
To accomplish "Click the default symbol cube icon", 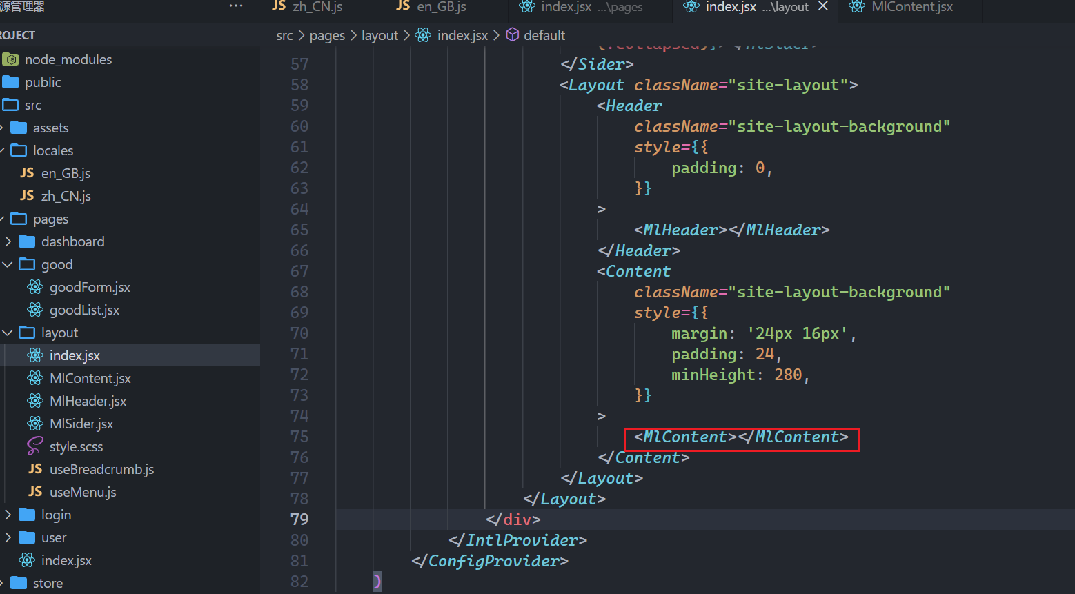I will pyautogui.click(x=513, y=34).
